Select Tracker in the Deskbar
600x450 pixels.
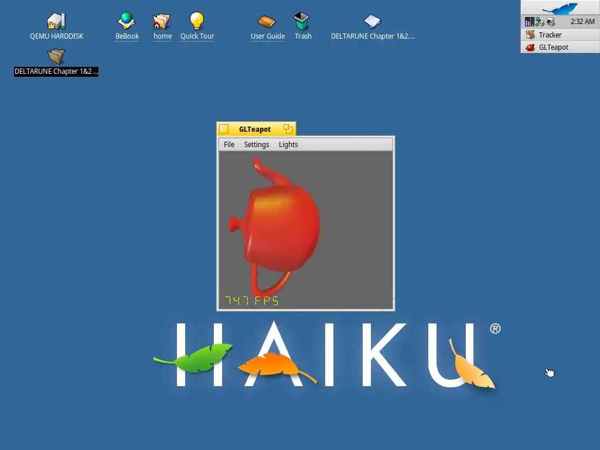coord(560,35)
